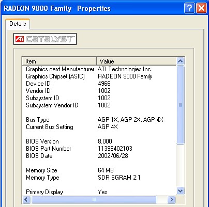The width and height of the screenshot is (209, 207).
Task: Select the Subsystem Vendor ID row
Action: 99,105
